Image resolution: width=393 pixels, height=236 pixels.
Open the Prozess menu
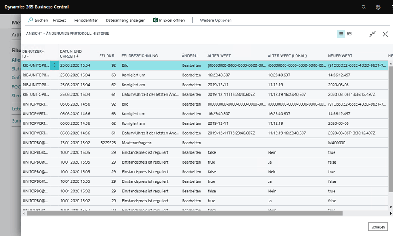pyautogui.click(x=60, y=20)
